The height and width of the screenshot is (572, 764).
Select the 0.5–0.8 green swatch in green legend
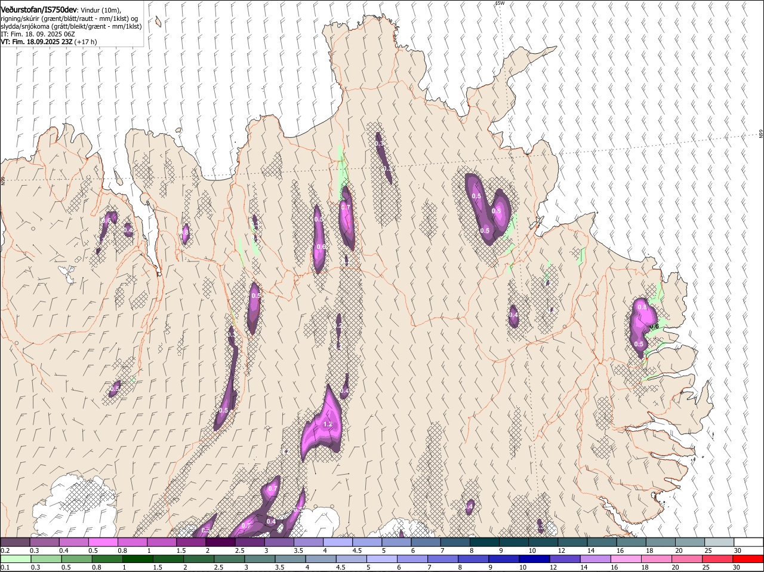[77, 559]
